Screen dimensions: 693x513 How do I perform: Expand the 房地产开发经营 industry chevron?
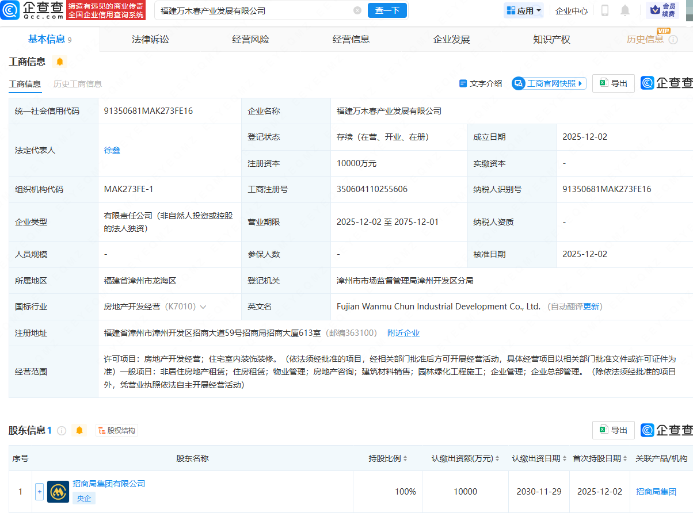click(203, 307)
